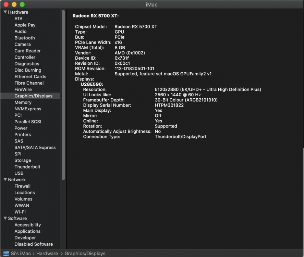Select NVMExpress in the sidebar
The image size is (304, 257).
point(28,109)
